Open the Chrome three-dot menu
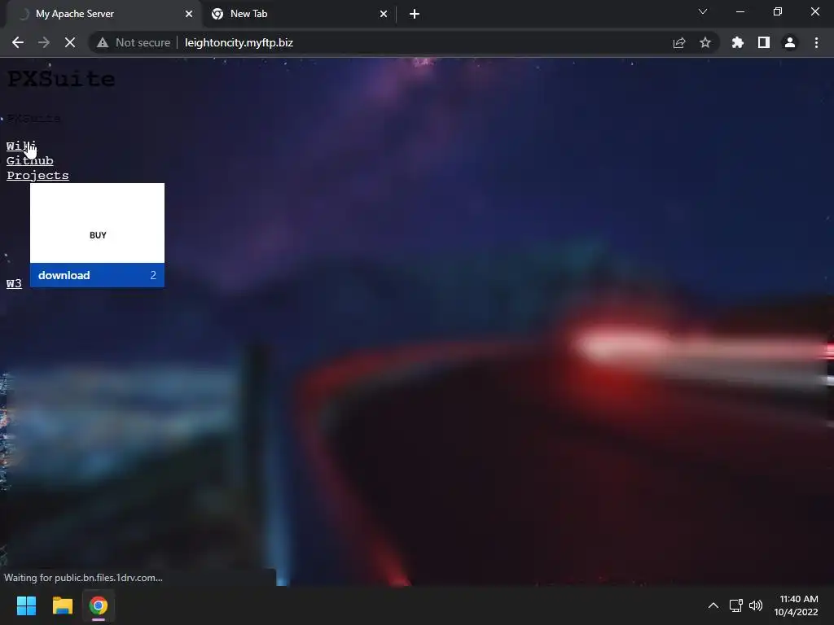The height and width of the screenshot is (625, 834). pyautogui.click(x=816, y=42)
